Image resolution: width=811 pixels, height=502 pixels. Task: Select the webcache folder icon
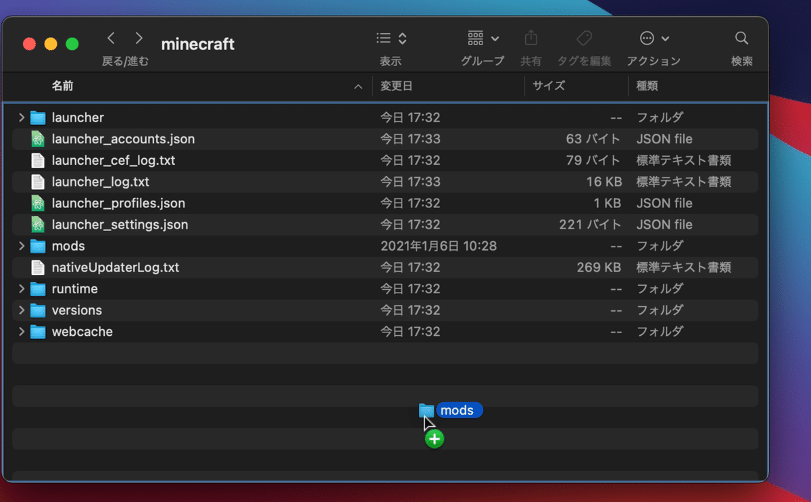38,332
